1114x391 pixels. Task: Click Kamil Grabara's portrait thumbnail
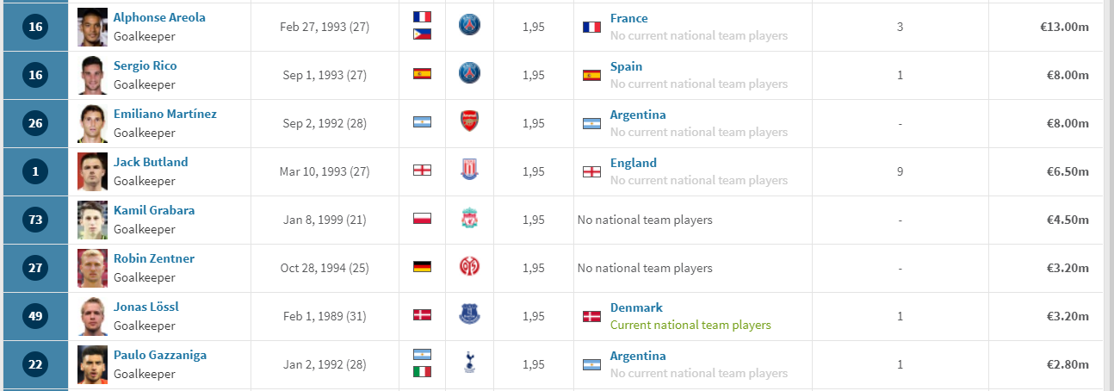[x=92, y=220]
